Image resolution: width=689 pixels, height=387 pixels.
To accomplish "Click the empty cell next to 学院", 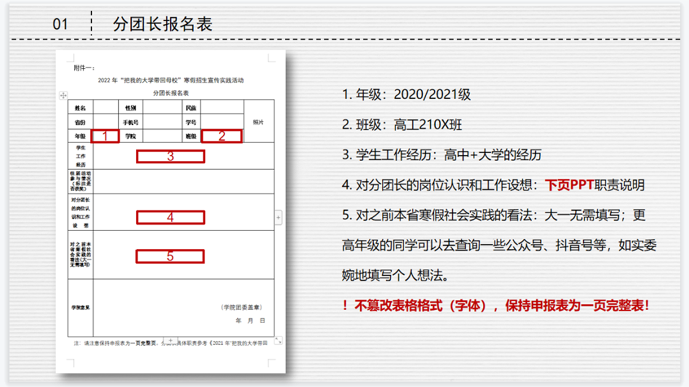I will (162, 136).
